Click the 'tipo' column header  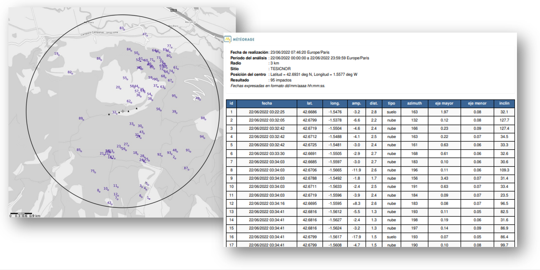(x=391, y=103)
